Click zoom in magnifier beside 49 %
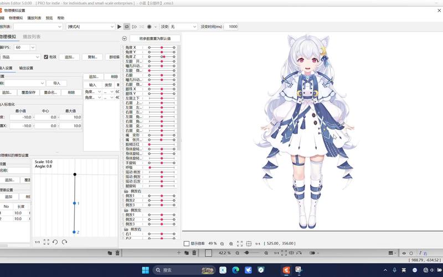 pyautogui.click(x=231, y=244)
